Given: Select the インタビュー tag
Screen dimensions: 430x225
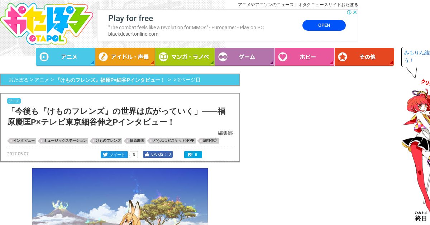Looking at the screenshot, I should pos(22,141).
